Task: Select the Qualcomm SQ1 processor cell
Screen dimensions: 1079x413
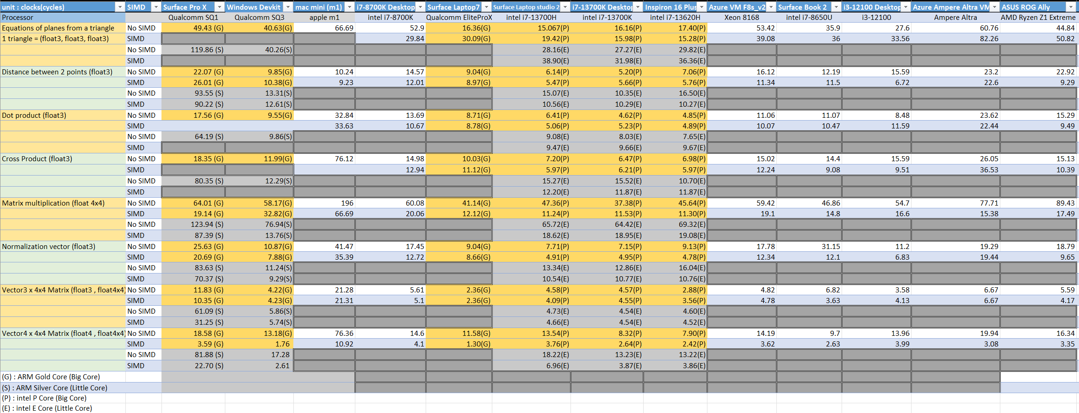Action: tap(193, 18)
